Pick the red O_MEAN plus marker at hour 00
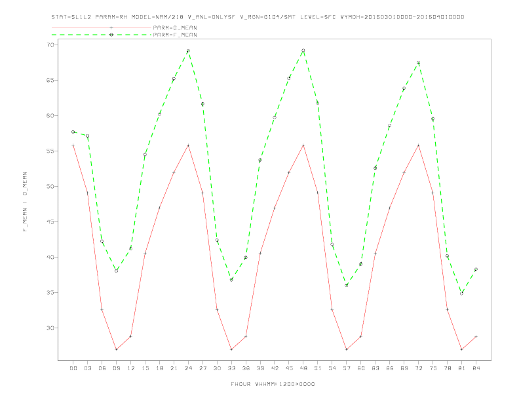The height and width of the screenshot is (401, 519). click(x=73, y=145)
